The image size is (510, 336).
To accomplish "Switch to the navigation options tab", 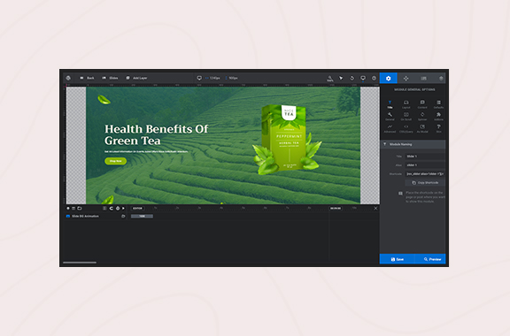I will click(x=406, y=79).
